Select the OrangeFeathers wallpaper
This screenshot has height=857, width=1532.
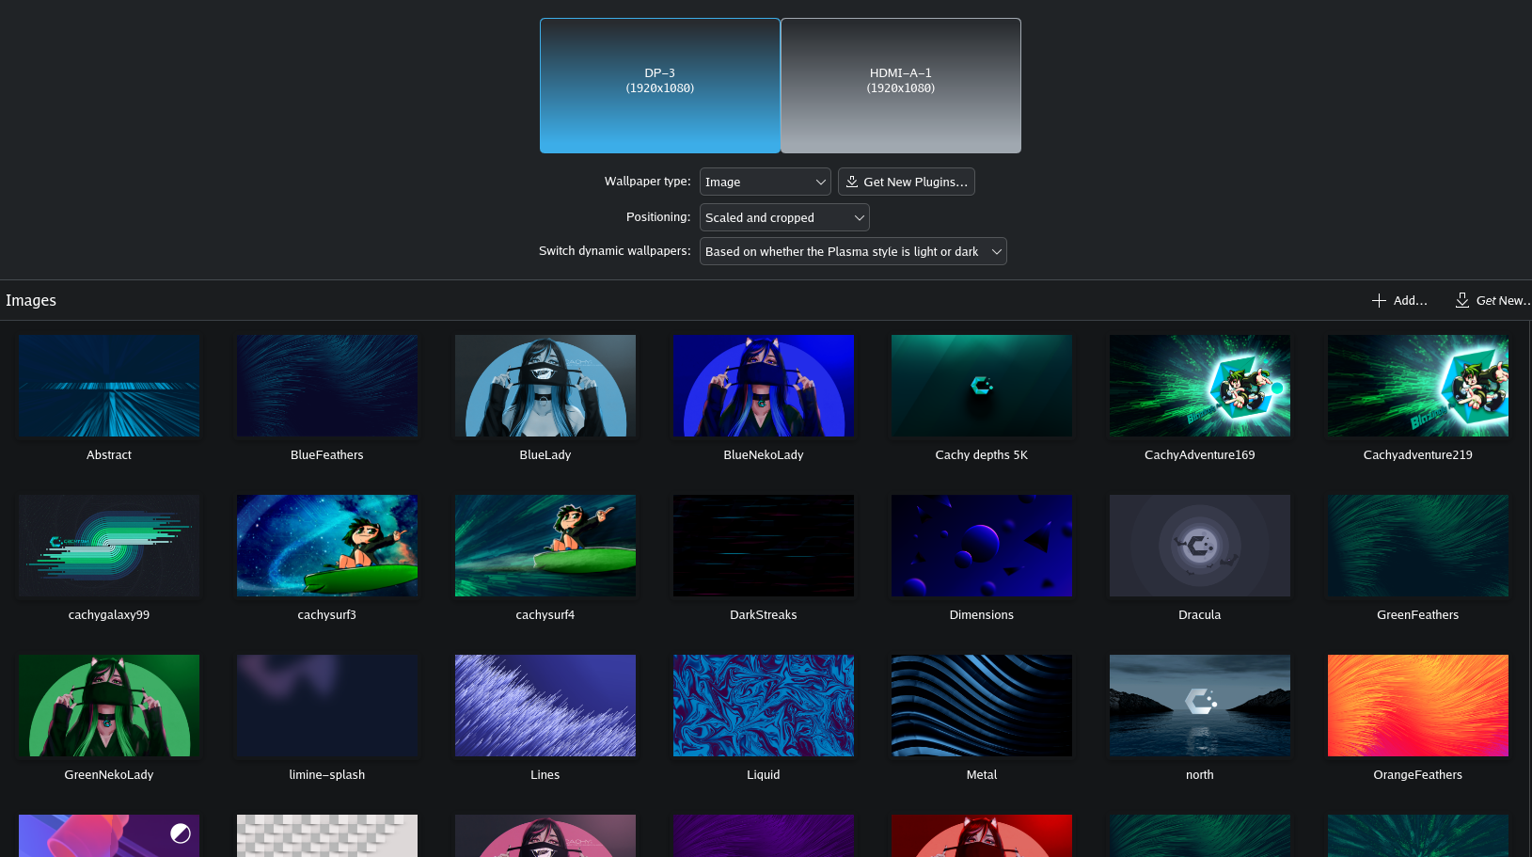pyautogui.click(x=1418, y=706)
